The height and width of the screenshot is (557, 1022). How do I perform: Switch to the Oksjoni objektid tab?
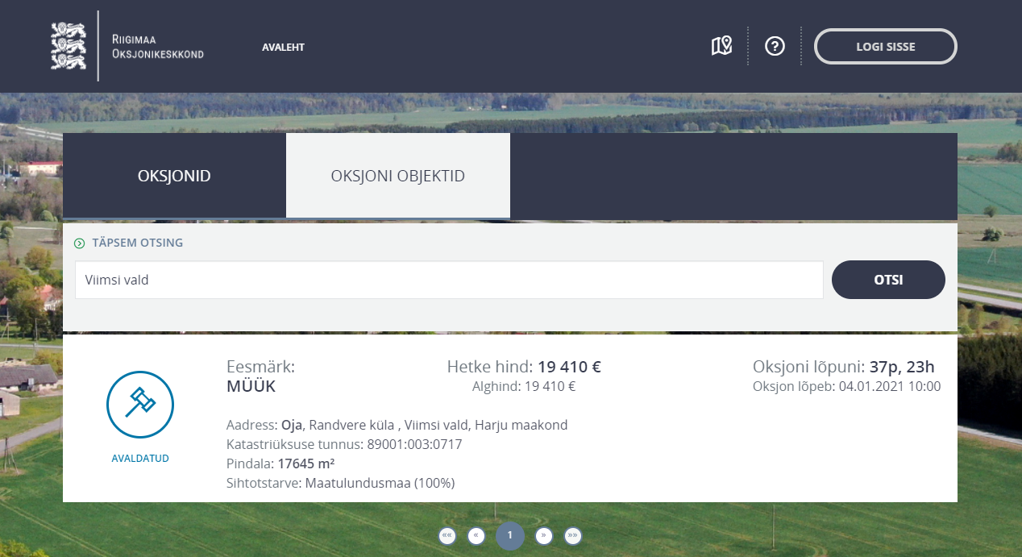pos(398,176)
